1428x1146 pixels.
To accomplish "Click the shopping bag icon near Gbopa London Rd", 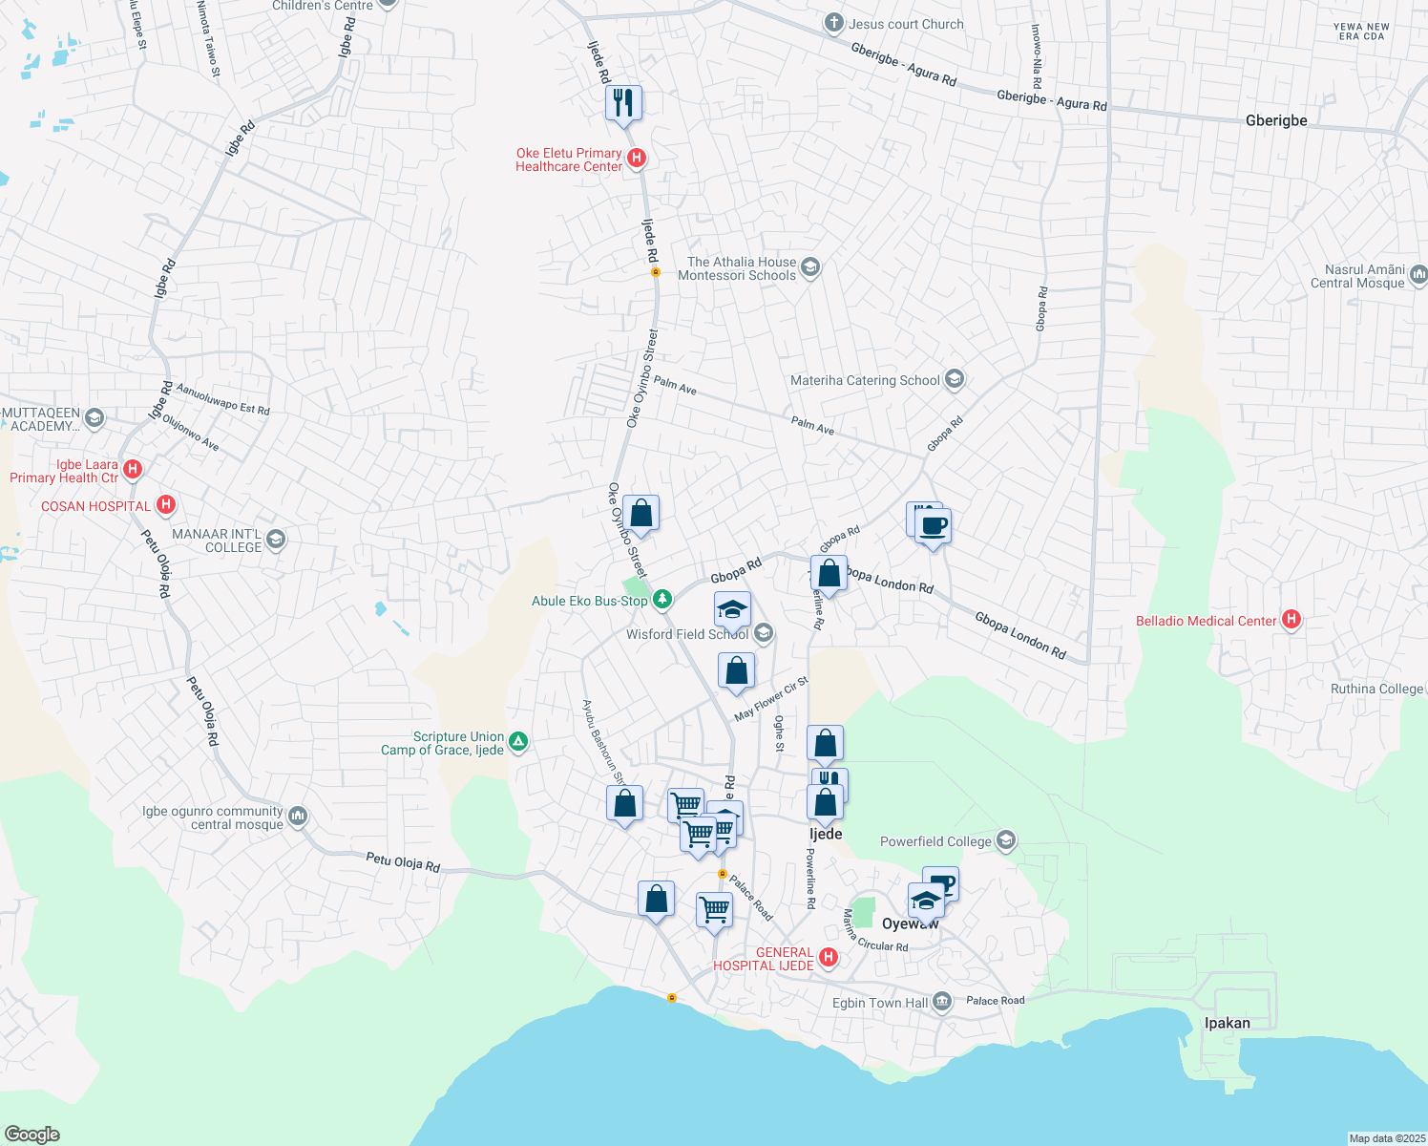I will tap(829, 573).
